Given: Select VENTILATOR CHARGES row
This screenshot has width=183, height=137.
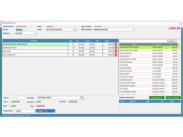Looking at the screenshot, I should pyautogui.click(x=149, y=77).
